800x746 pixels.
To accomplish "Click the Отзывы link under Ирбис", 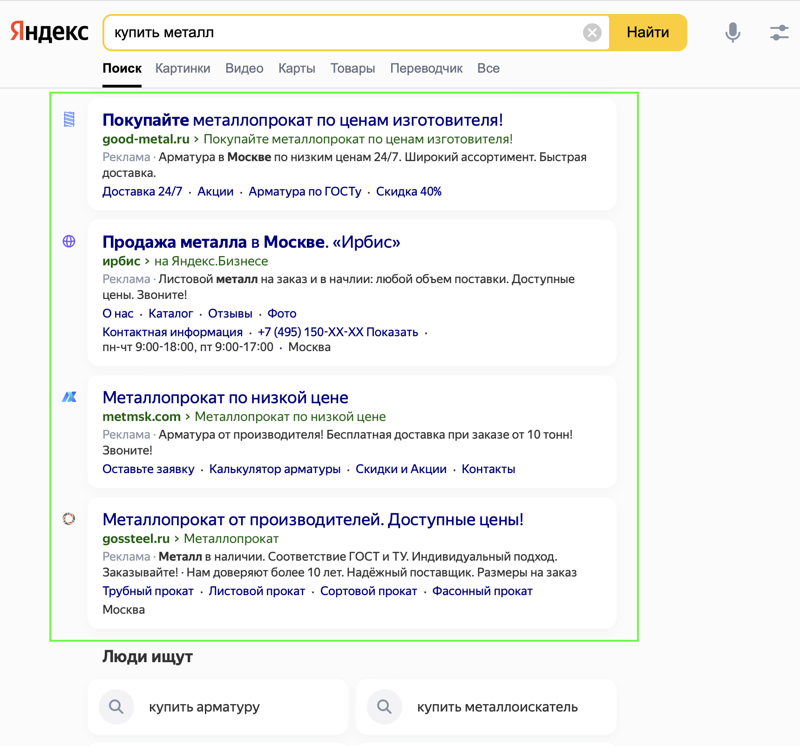I will (230, 313).
